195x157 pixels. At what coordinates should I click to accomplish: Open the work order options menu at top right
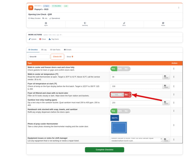pyautogui.click(x=179, y=8)
